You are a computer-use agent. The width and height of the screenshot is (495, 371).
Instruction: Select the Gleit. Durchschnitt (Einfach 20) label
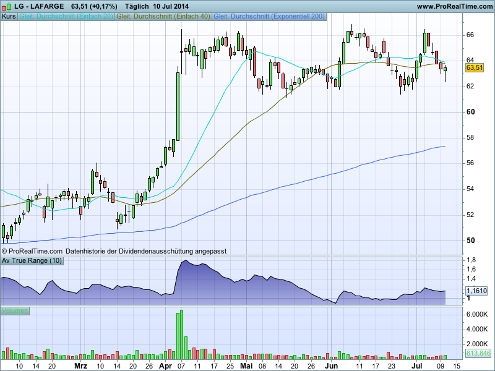67,15
